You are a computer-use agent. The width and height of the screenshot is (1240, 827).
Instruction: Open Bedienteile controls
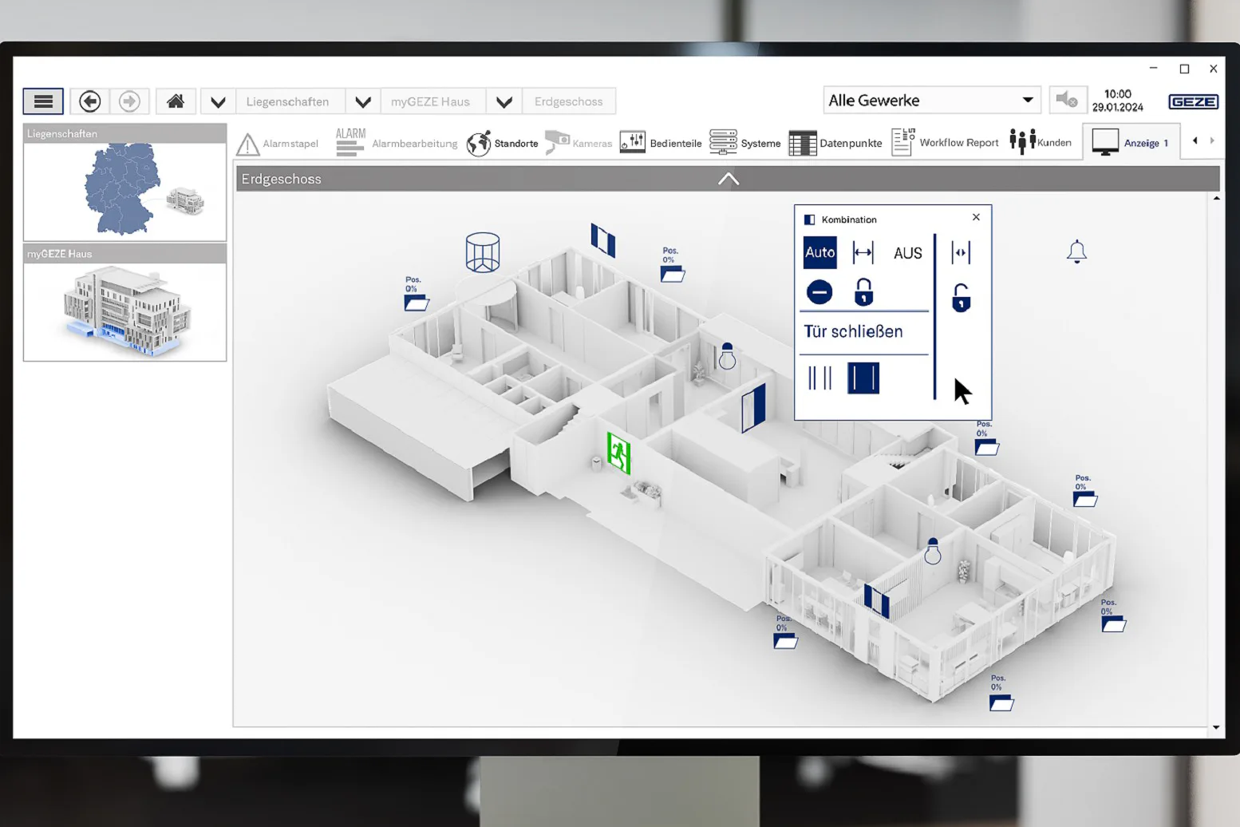pyautogui.click(x=661, y=143)
